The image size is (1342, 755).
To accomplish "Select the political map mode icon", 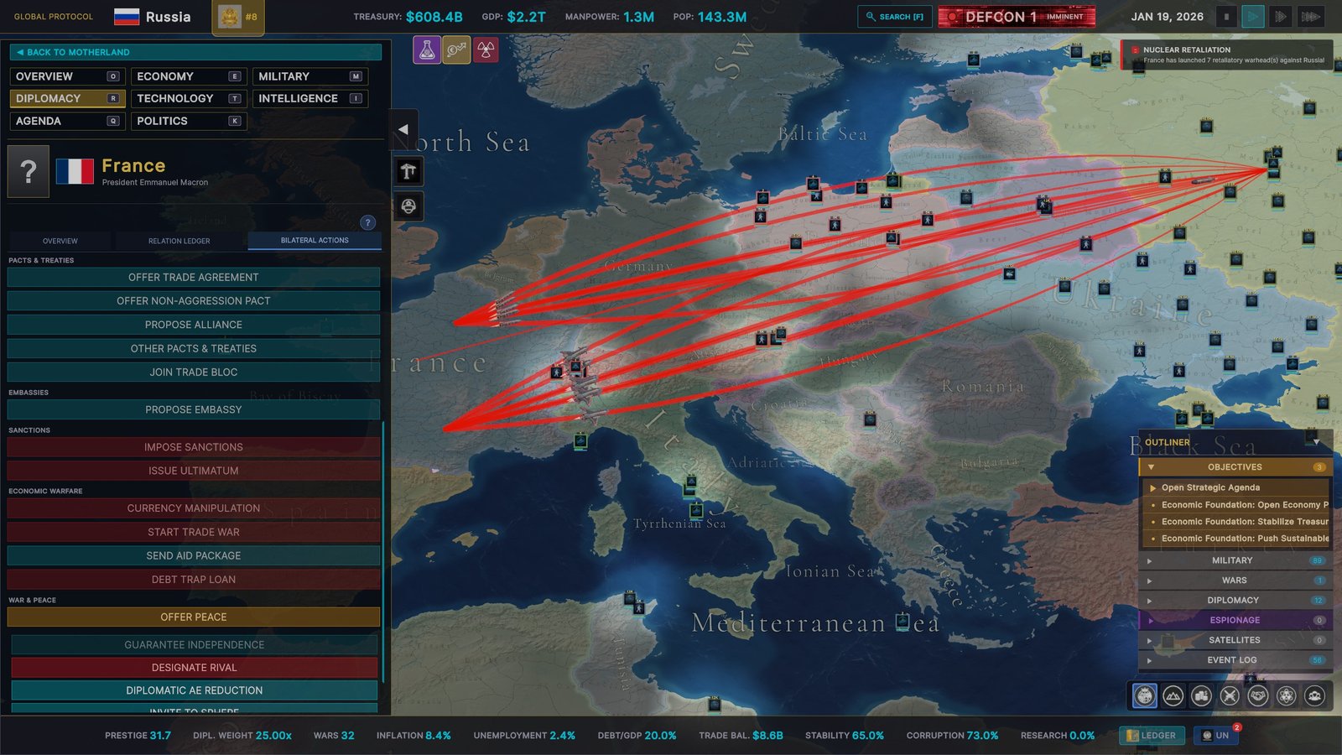I will (1145, 695).
